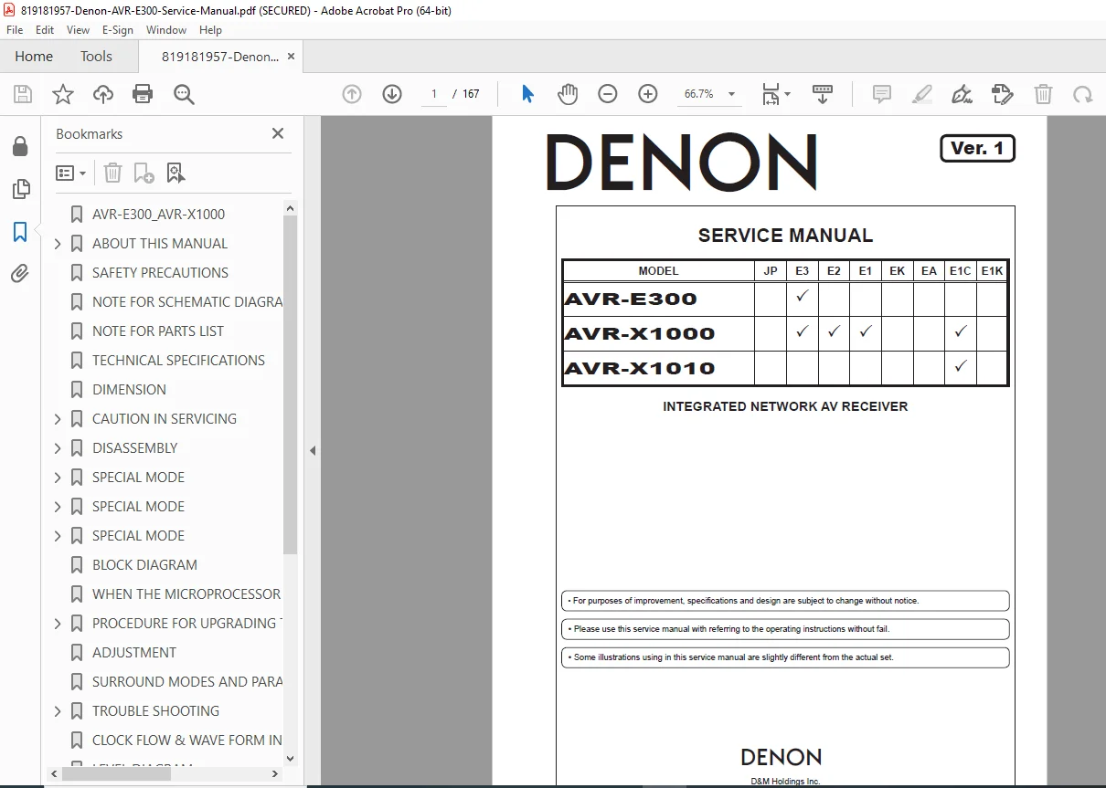Find current bookmark icon

coord(175,173)
